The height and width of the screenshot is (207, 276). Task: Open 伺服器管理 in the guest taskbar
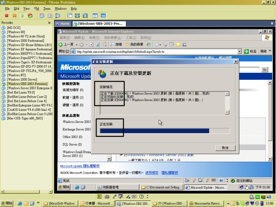click(x=118, y=187)
